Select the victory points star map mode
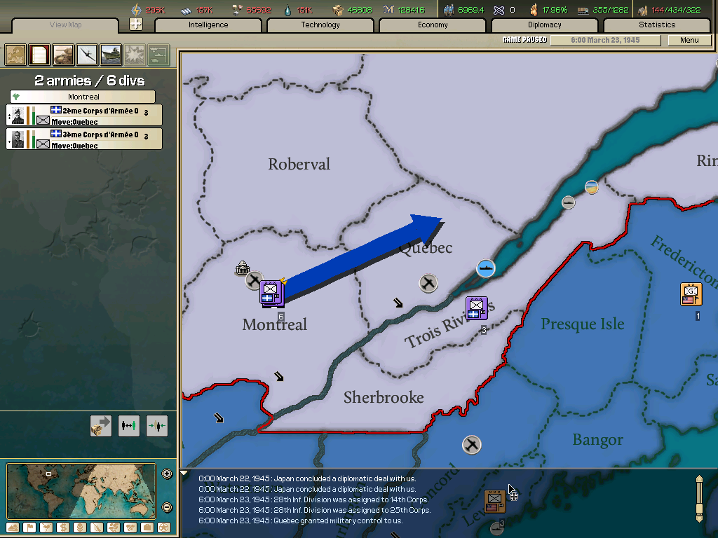Screen dimensions: 718x538 pyautogui.click(x=164, y=527)
